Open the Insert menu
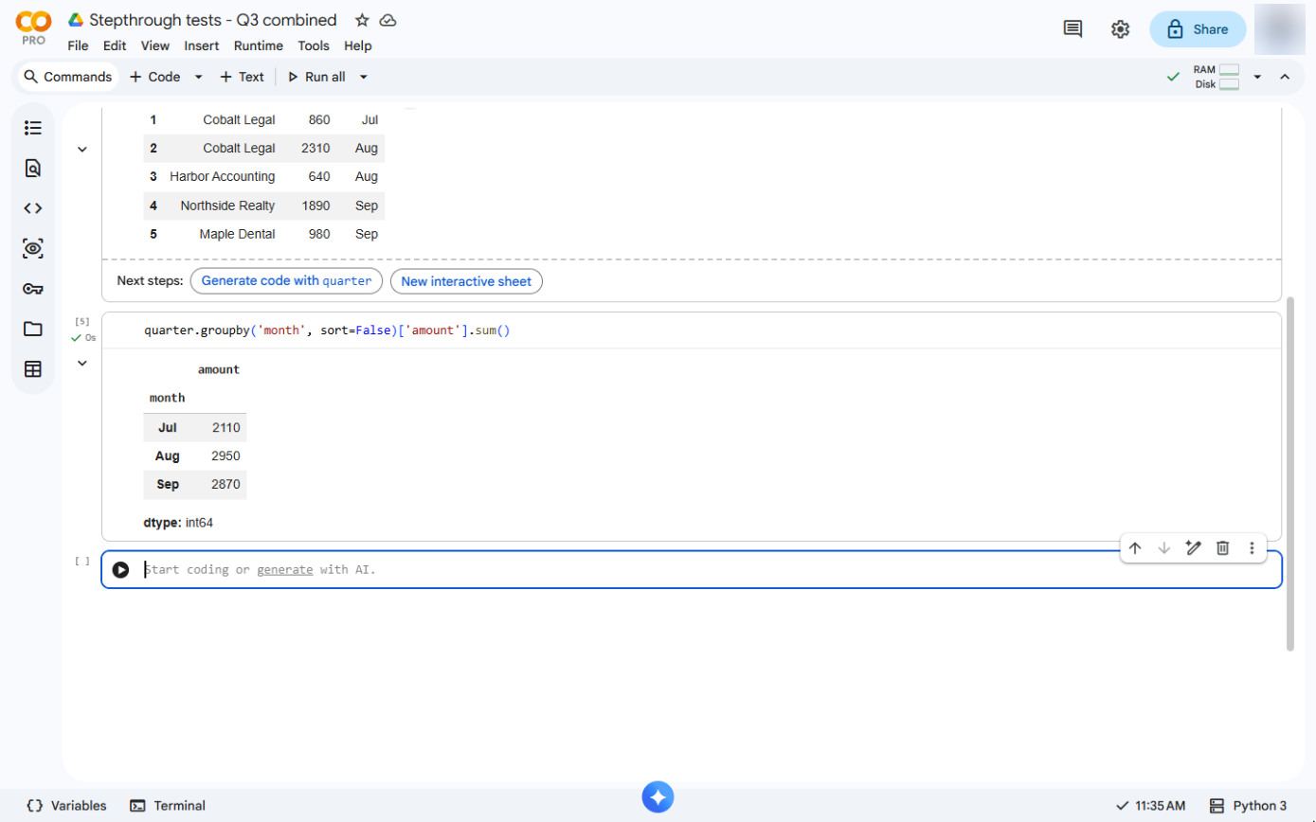The image size is (1316, 822). tap(202, 45)
